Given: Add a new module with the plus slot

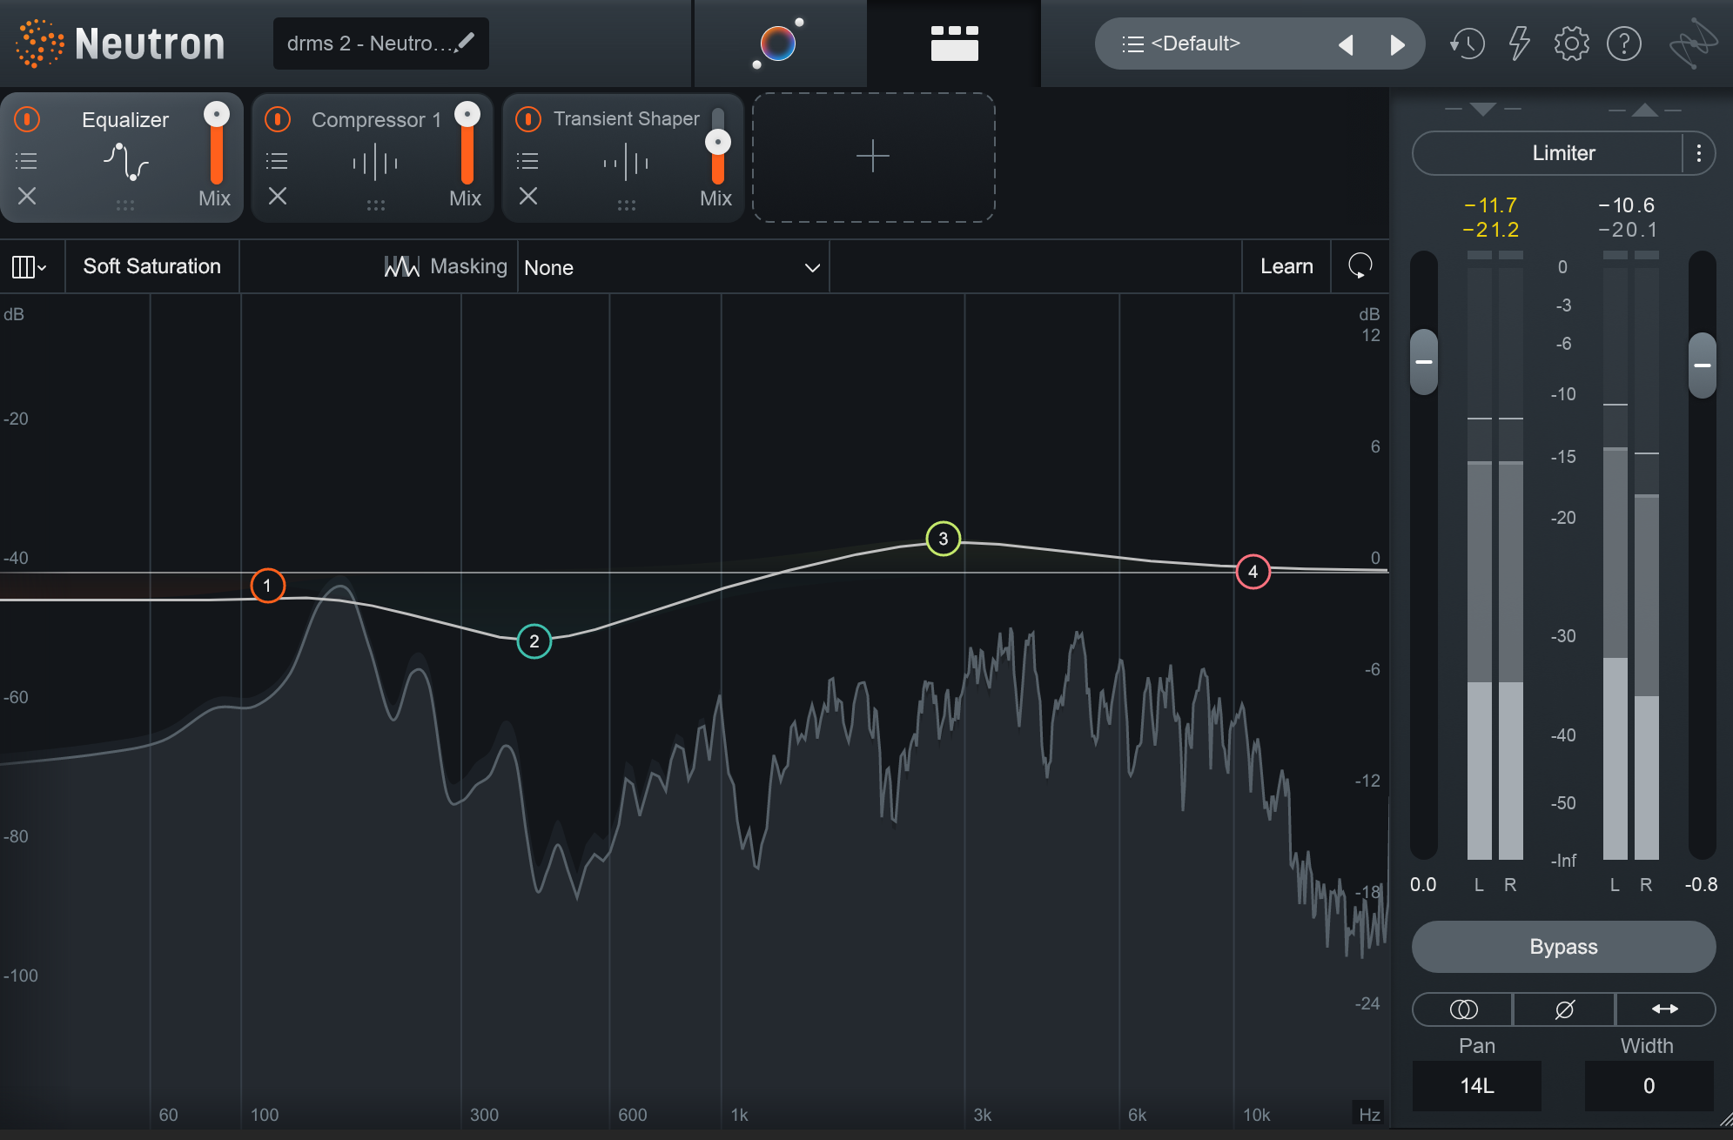Looking at the screenshot, I should (x=873, y=157).
